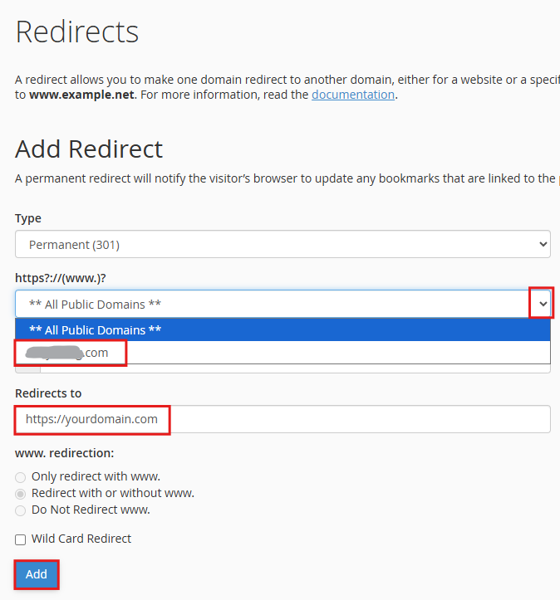Select Redirect with or without www. radio

click(21, 494)
